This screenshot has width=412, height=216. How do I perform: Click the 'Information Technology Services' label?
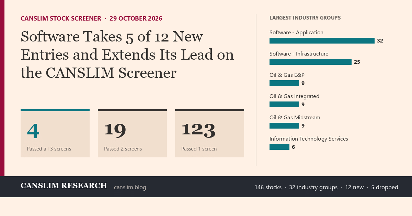point(309,139)
